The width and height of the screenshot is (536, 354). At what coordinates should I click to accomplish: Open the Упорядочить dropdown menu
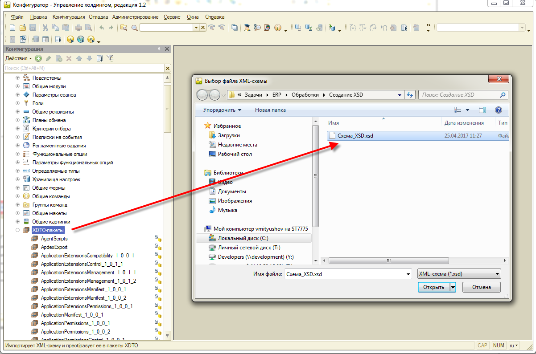click(222, 110)
